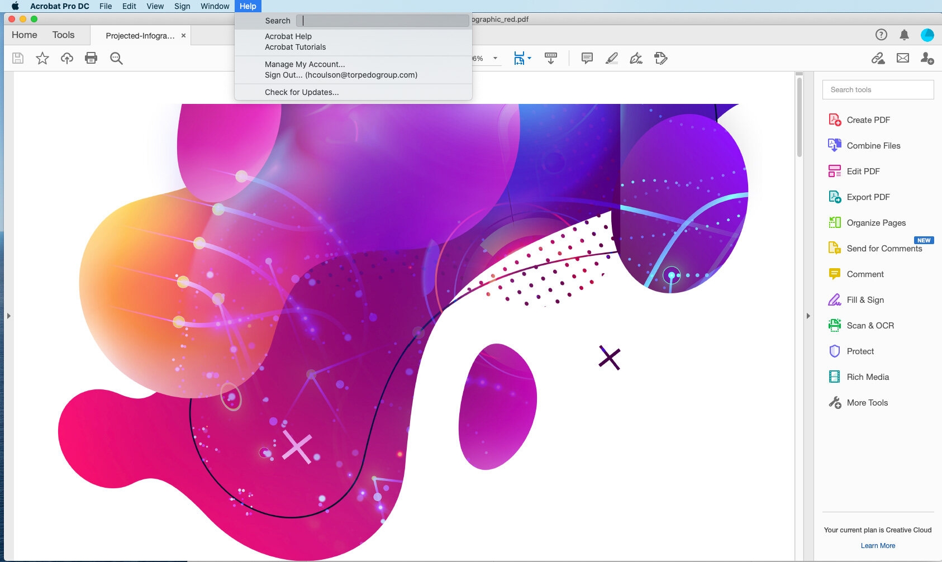Click the Search tools input field
Image resolution: width=942 pixels, height=562 pixels.
[x=878, y=89]
